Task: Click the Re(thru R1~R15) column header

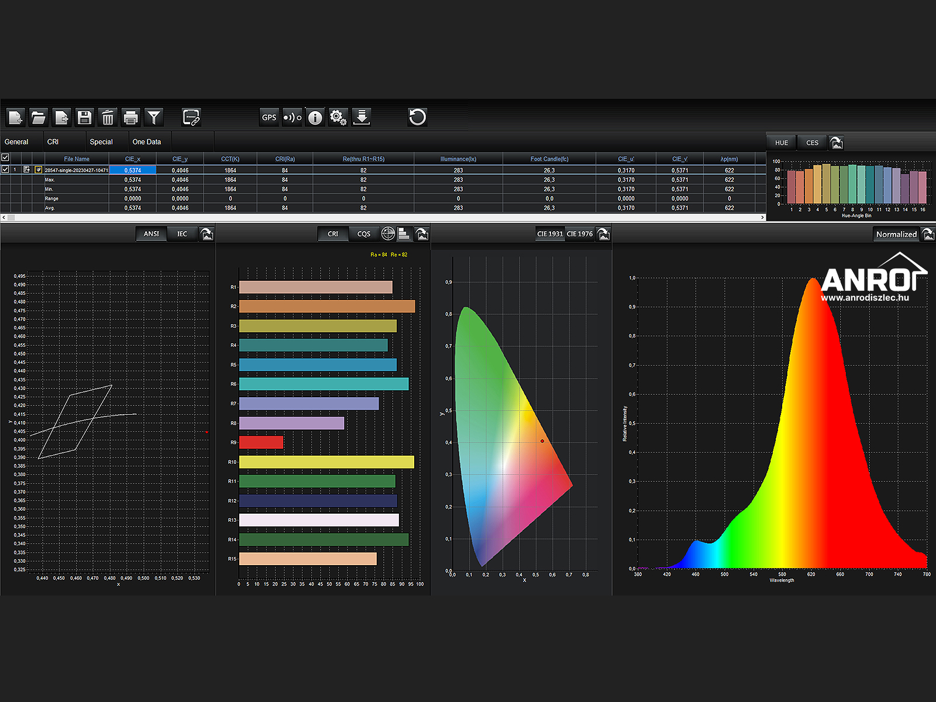Action: tap(363, 159)
